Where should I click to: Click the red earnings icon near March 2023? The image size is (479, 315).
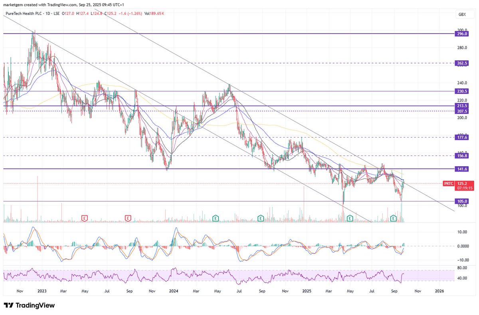(84, 218)
